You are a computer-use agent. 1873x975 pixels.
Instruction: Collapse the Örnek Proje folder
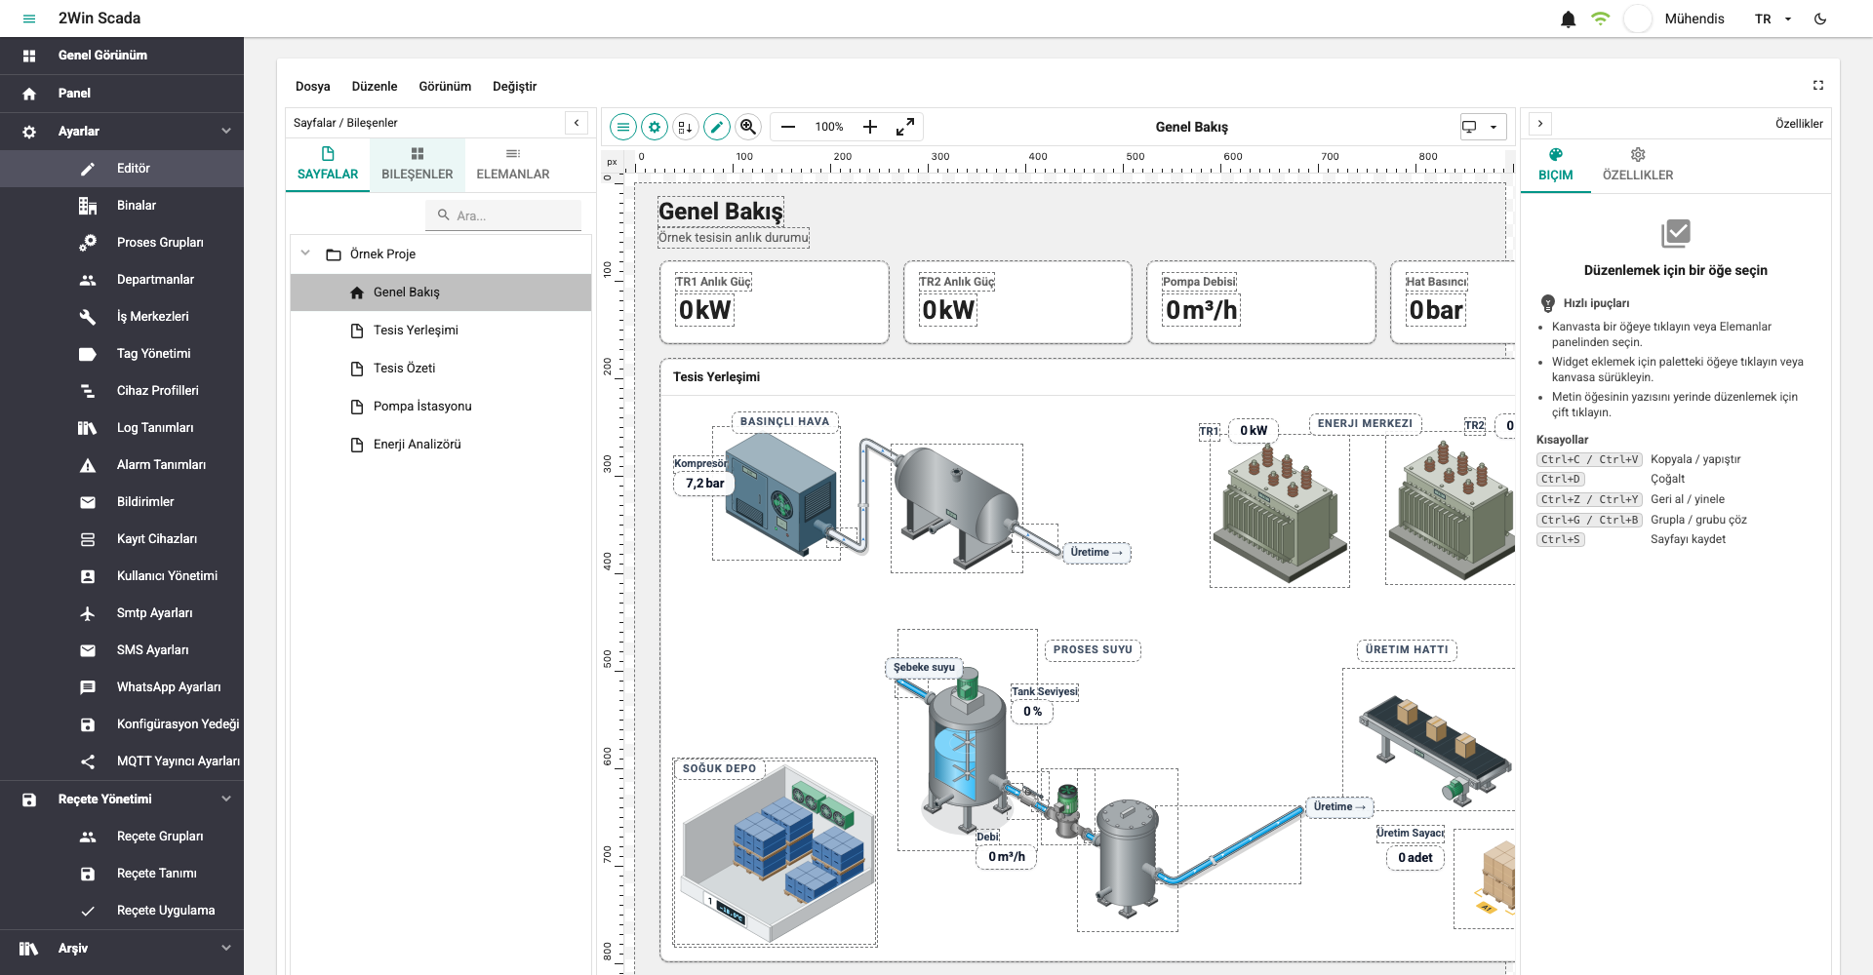(305, 253)
